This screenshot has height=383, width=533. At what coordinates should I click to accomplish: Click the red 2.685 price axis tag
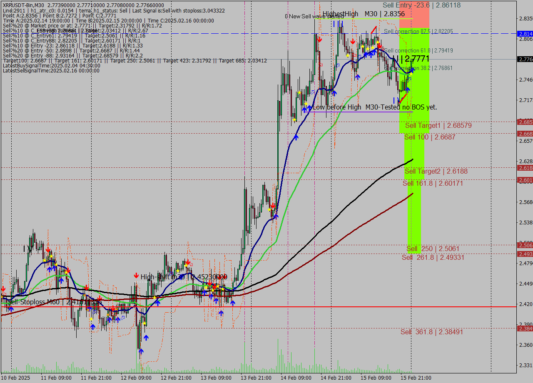[525, 122]
